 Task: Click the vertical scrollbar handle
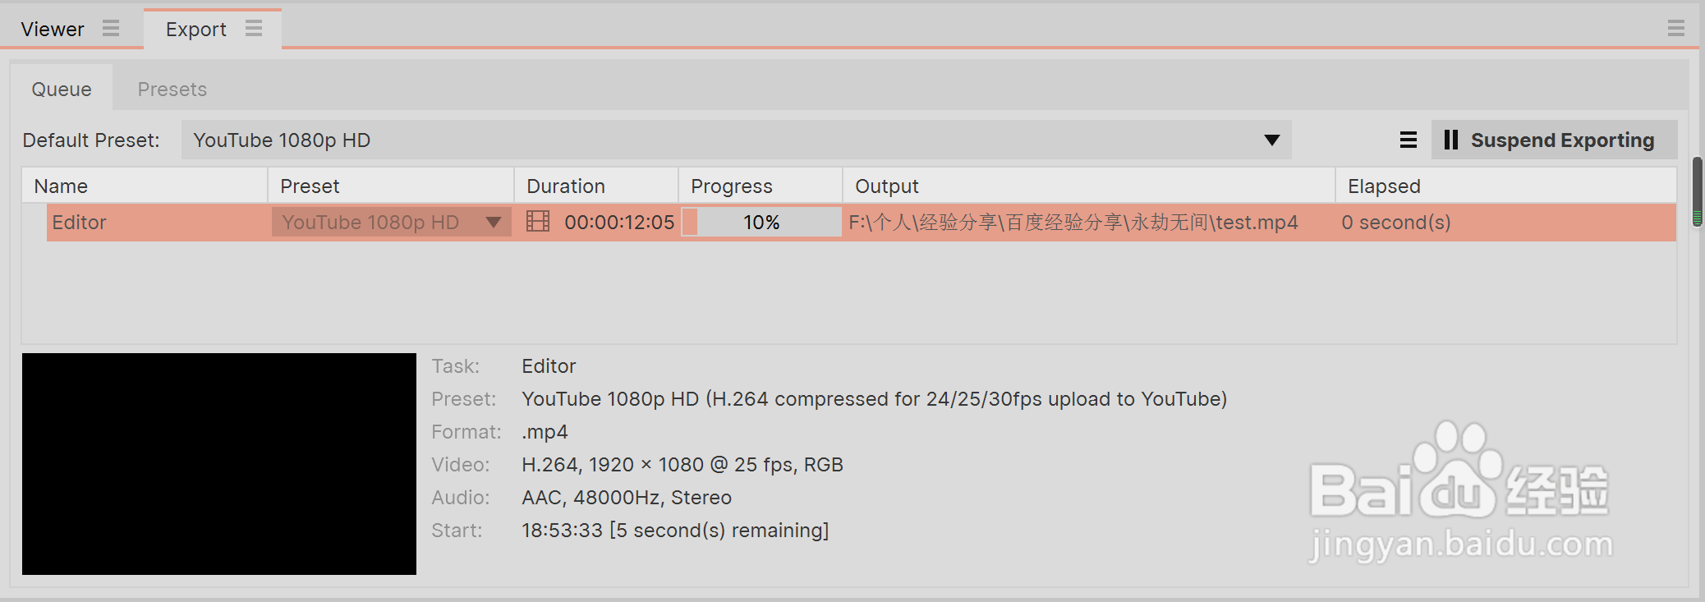(x=1698, y=191)
